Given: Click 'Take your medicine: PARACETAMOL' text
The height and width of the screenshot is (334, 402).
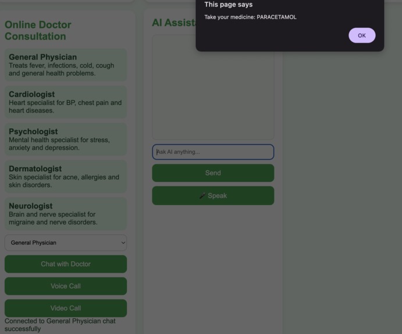Looking at the screenshot, I should click(x=250, y=17).
